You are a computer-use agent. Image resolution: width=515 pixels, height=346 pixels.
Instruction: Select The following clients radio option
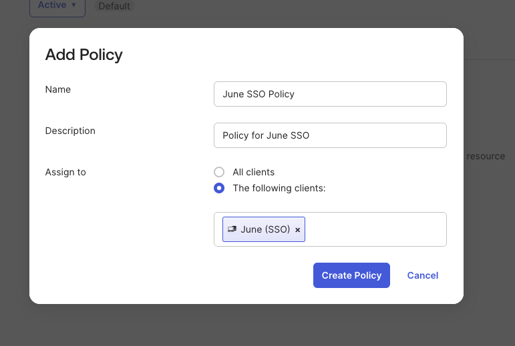click(219, 188)
